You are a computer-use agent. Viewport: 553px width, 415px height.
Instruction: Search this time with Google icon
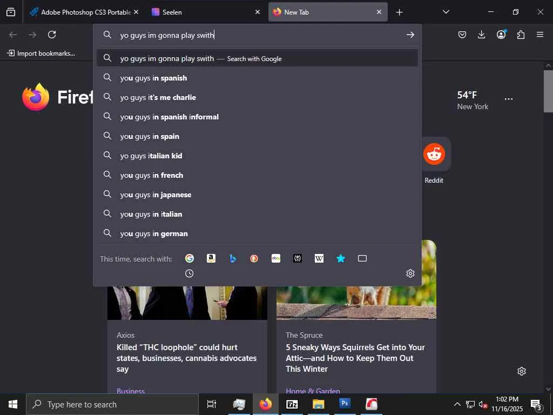(x=190, y=258)
